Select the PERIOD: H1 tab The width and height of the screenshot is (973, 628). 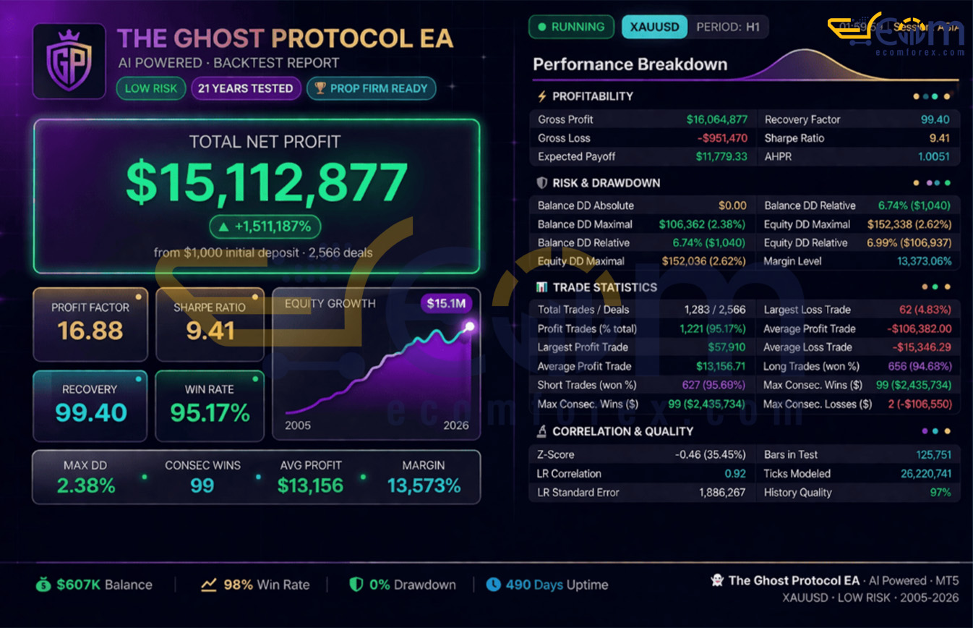pyautogui.click(x=727, y=27)
